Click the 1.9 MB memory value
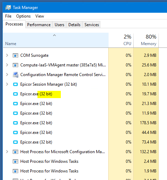 tap(150, 171)
